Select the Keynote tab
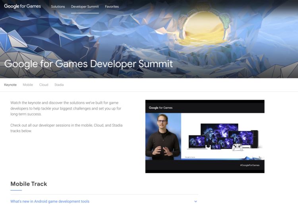The image size is (298, 208). click(x=10, y=85)
